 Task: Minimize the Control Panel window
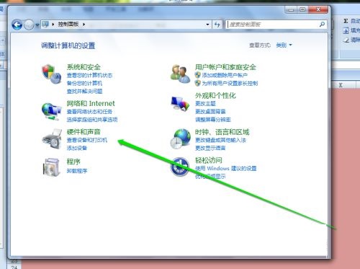[291, 9]
